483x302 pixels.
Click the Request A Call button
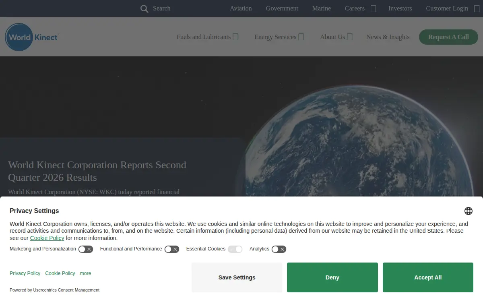(x=448, y=37)
